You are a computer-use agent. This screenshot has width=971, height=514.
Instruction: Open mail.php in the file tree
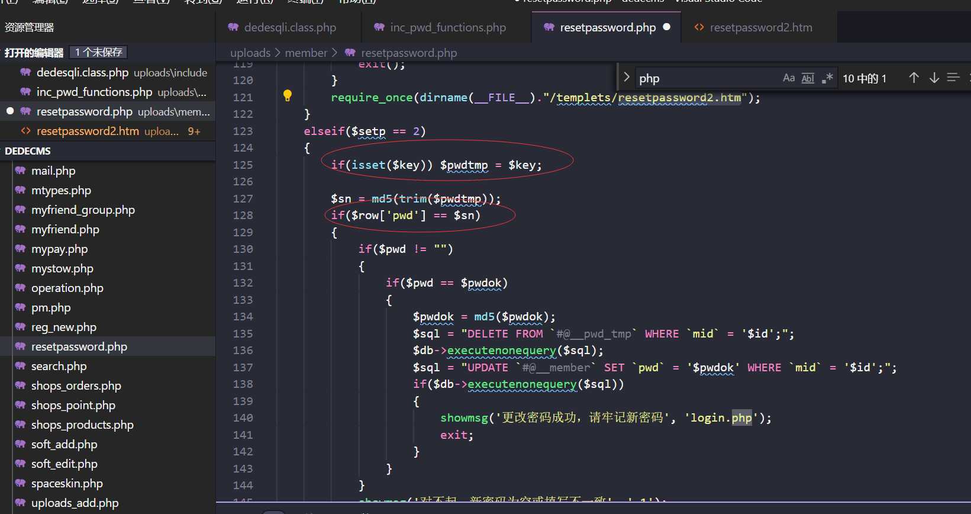click(x=108, y=171)
